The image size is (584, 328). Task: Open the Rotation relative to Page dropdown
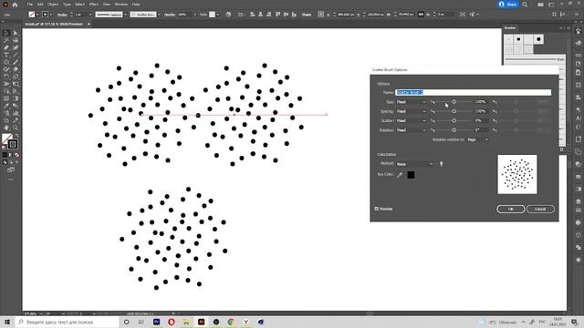point(477,139)
